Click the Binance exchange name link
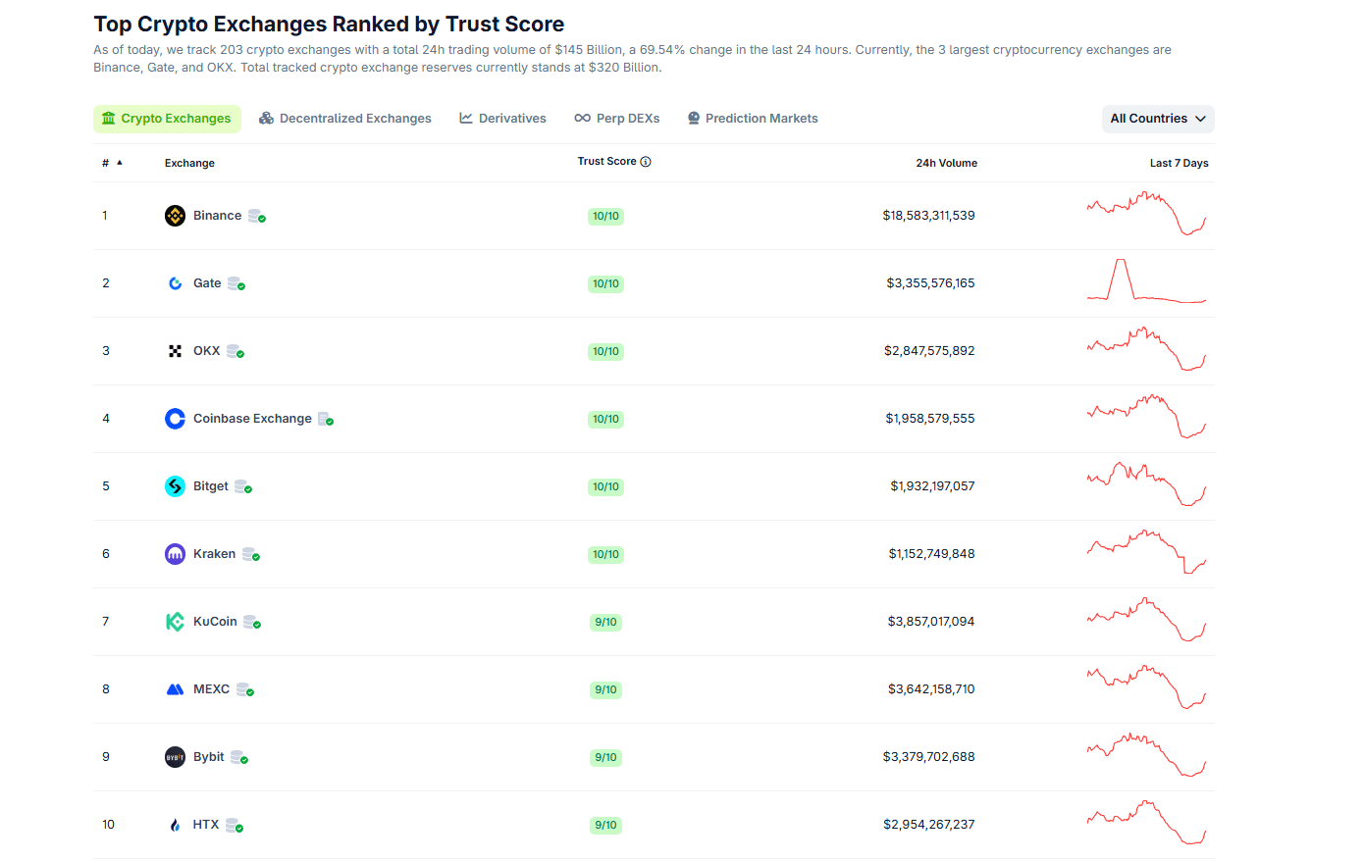The height and width of the screenshot is (862, 1364). 218,215
